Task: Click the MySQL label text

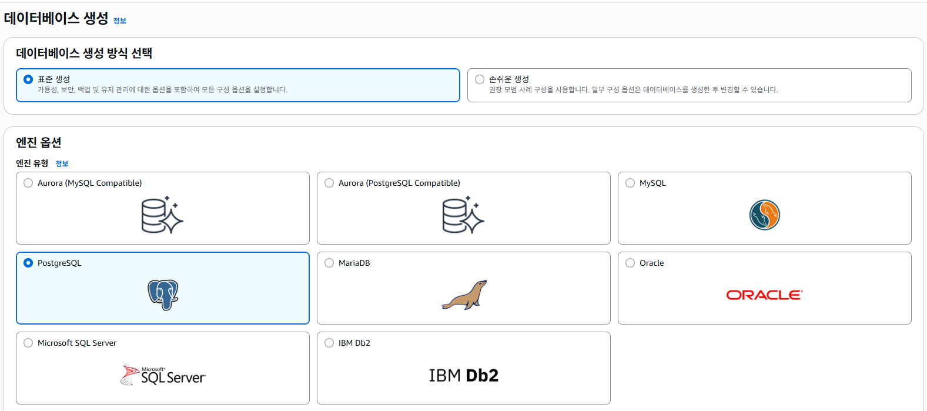Action: (652, 183)
